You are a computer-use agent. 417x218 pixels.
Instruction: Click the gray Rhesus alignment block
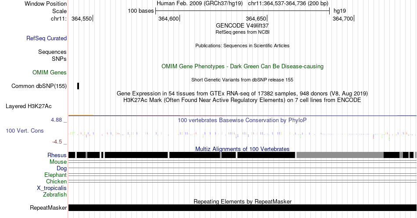[x=340, y=155]
